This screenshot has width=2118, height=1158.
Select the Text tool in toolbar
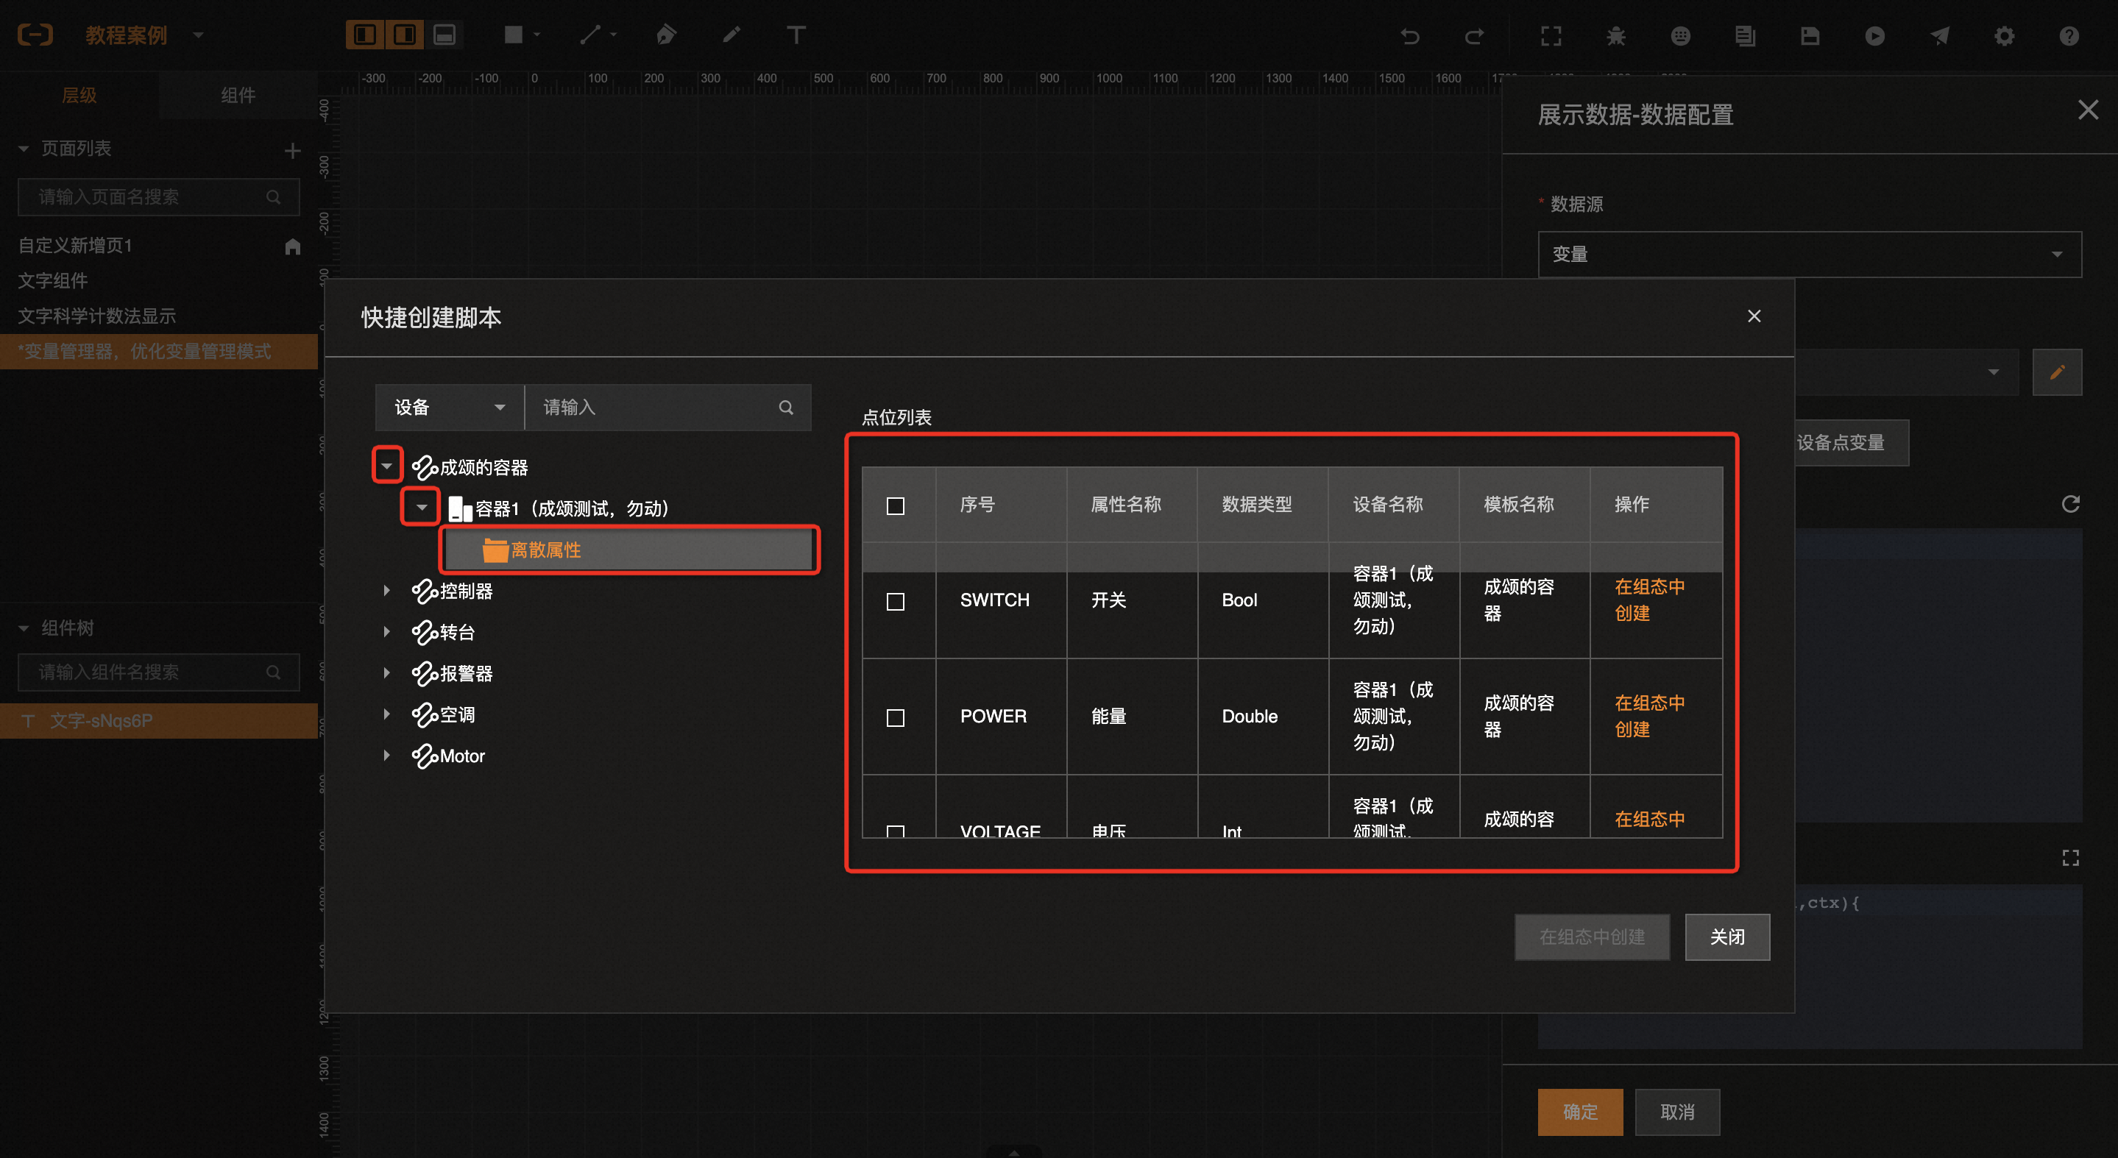(796, 35)
